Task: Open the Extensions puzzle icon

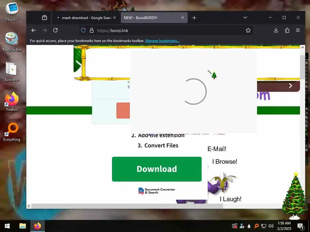Action: [287, 31]
